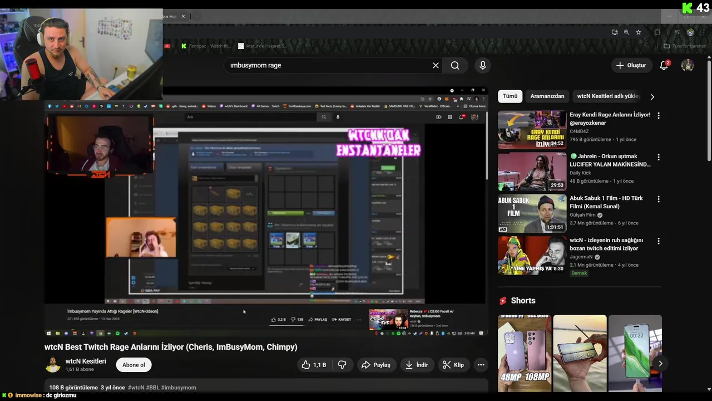The image size is (712, 401).
Task: Focus the imbusymom rage search field
Action: coord(328,65)
